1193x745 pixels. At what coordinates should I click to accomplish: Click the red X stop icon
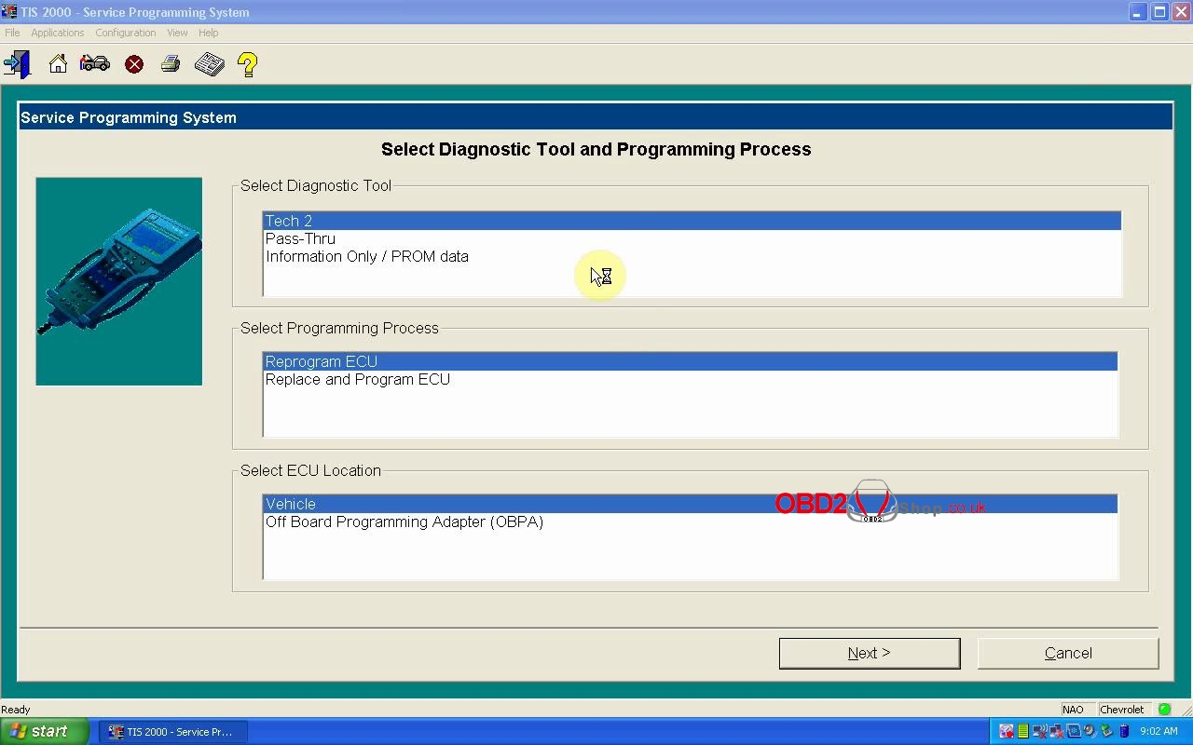134,64
